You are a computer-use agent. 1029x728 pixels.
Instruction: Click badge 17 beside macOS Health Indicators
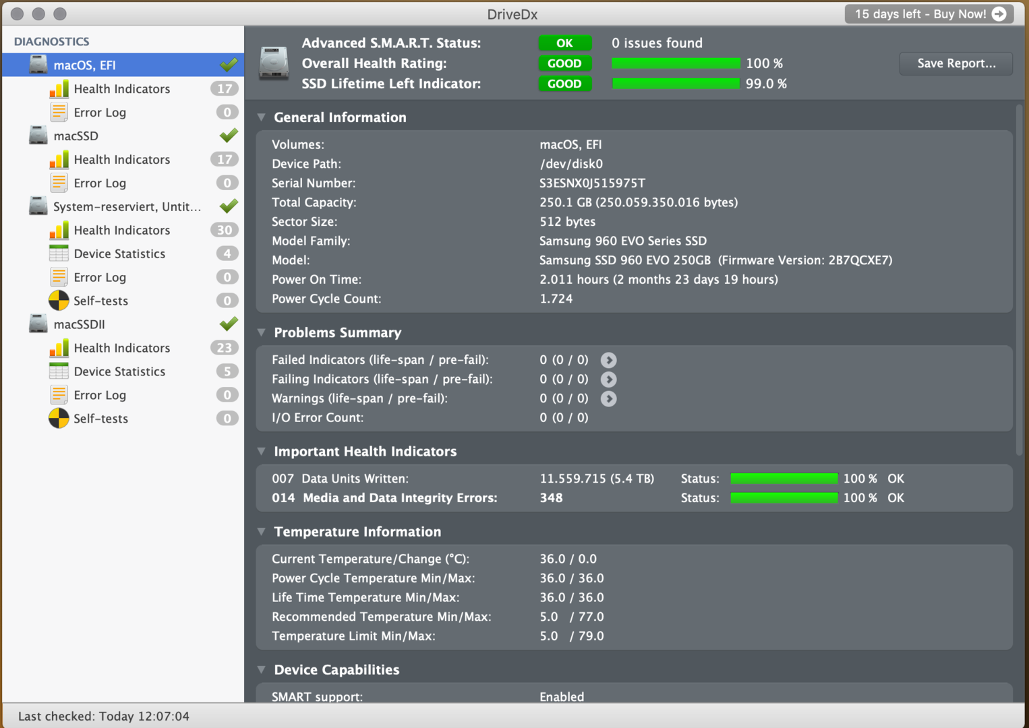[224, 88]
